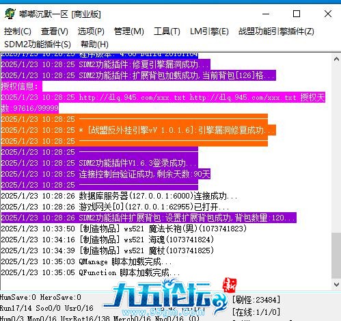Maximize the server window
Image resolution: width=341 pixels, height=321 pixels.
pos(297,14)
